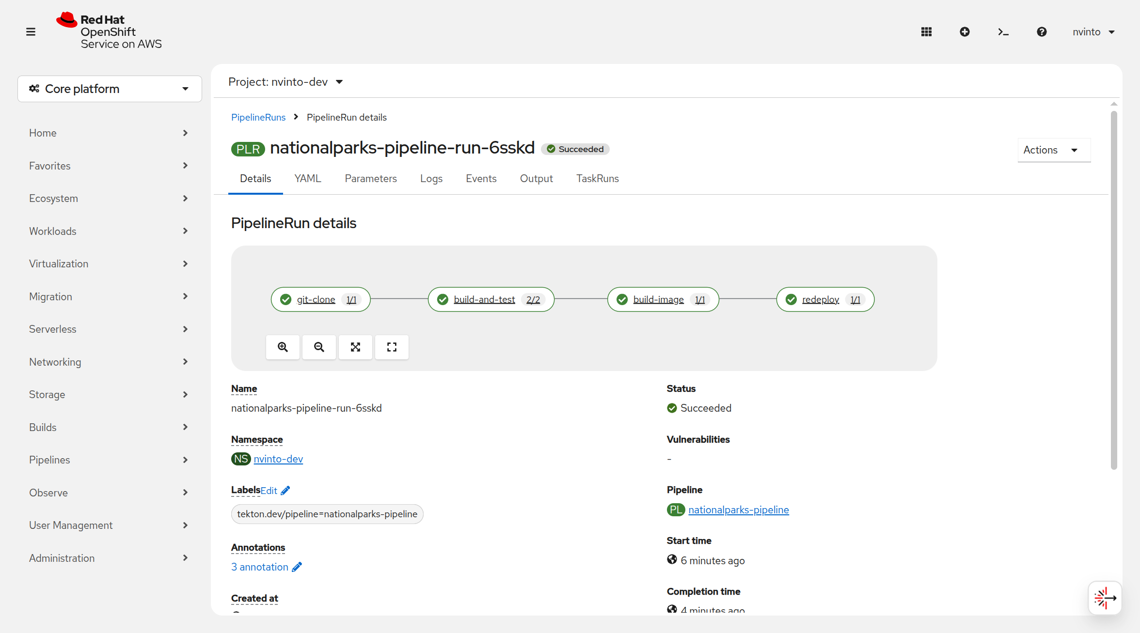Open the redeploy task node
The width and height of the screenshot is (1140, 633).
click(x=825, y=299)
